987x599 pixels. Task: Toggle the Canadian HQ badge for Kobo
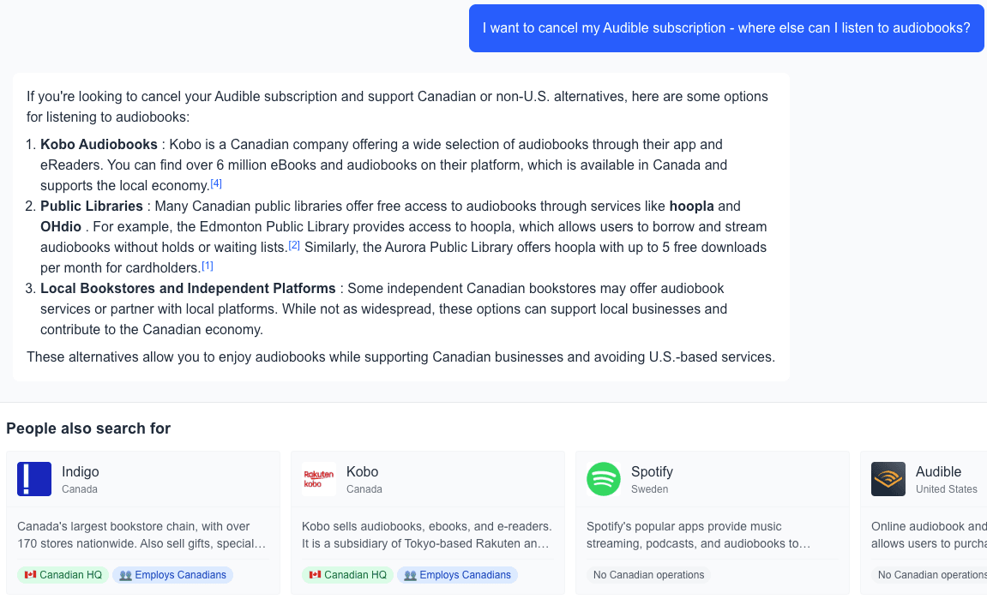click(x=347, y=574)
